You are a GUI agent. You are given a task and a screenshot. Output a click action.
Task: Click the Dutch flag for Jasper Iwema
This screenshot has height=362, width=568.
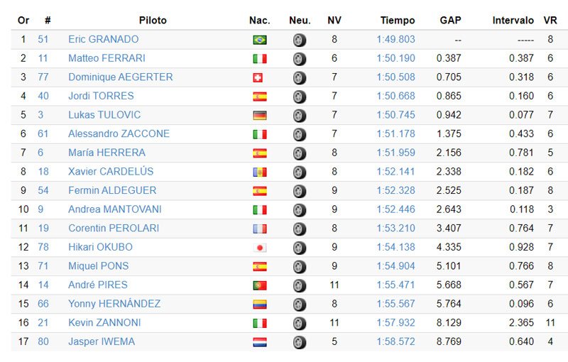tap(260, 342)
